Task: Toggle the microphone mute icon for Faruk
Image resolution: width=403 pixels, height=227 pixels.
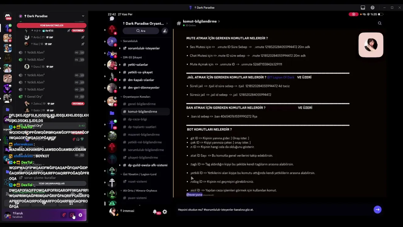Action: point(64,215)
